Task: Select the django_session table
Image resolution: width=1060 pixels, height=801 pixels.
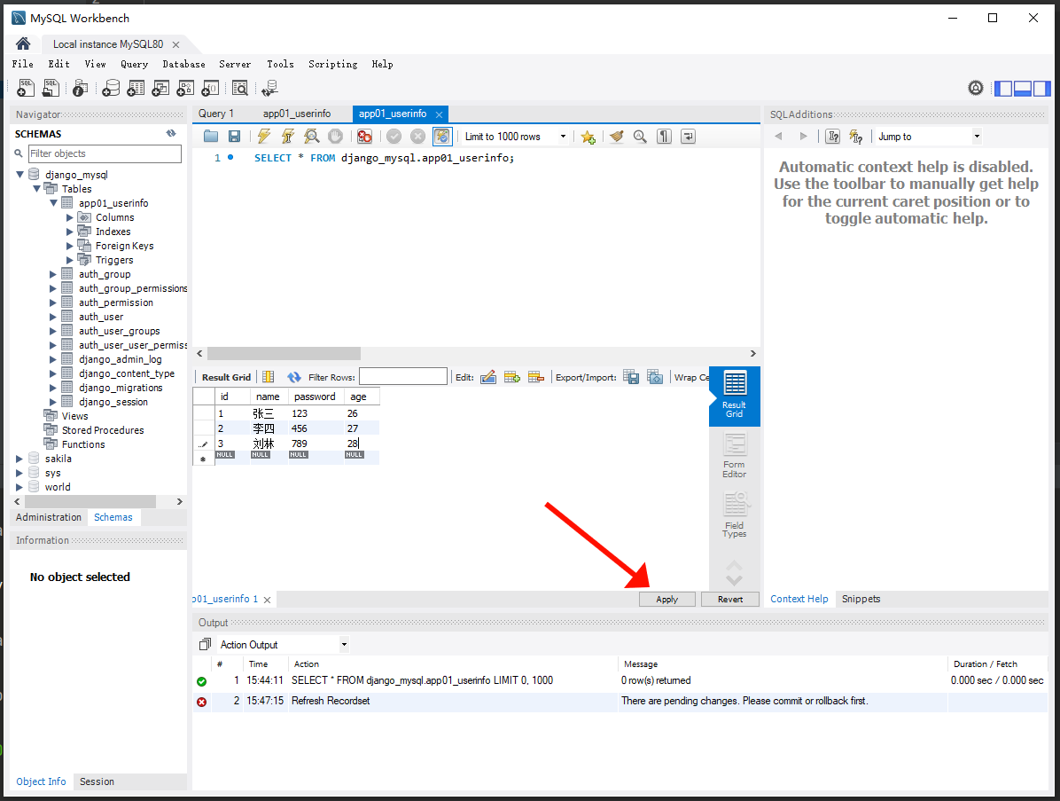Action: click(x=113, y=402)
